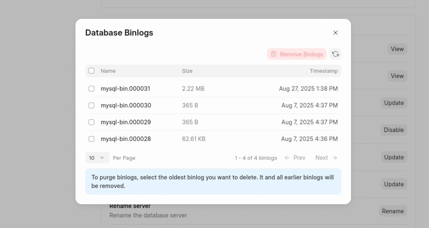Select the mysql-bin.000031 file name
This screenshot has height=228, width=429.
point(125,89)
